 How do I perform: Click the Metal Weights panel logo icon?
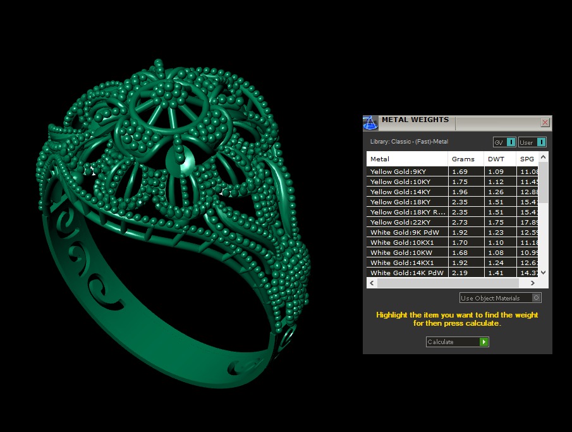[370, 123]
